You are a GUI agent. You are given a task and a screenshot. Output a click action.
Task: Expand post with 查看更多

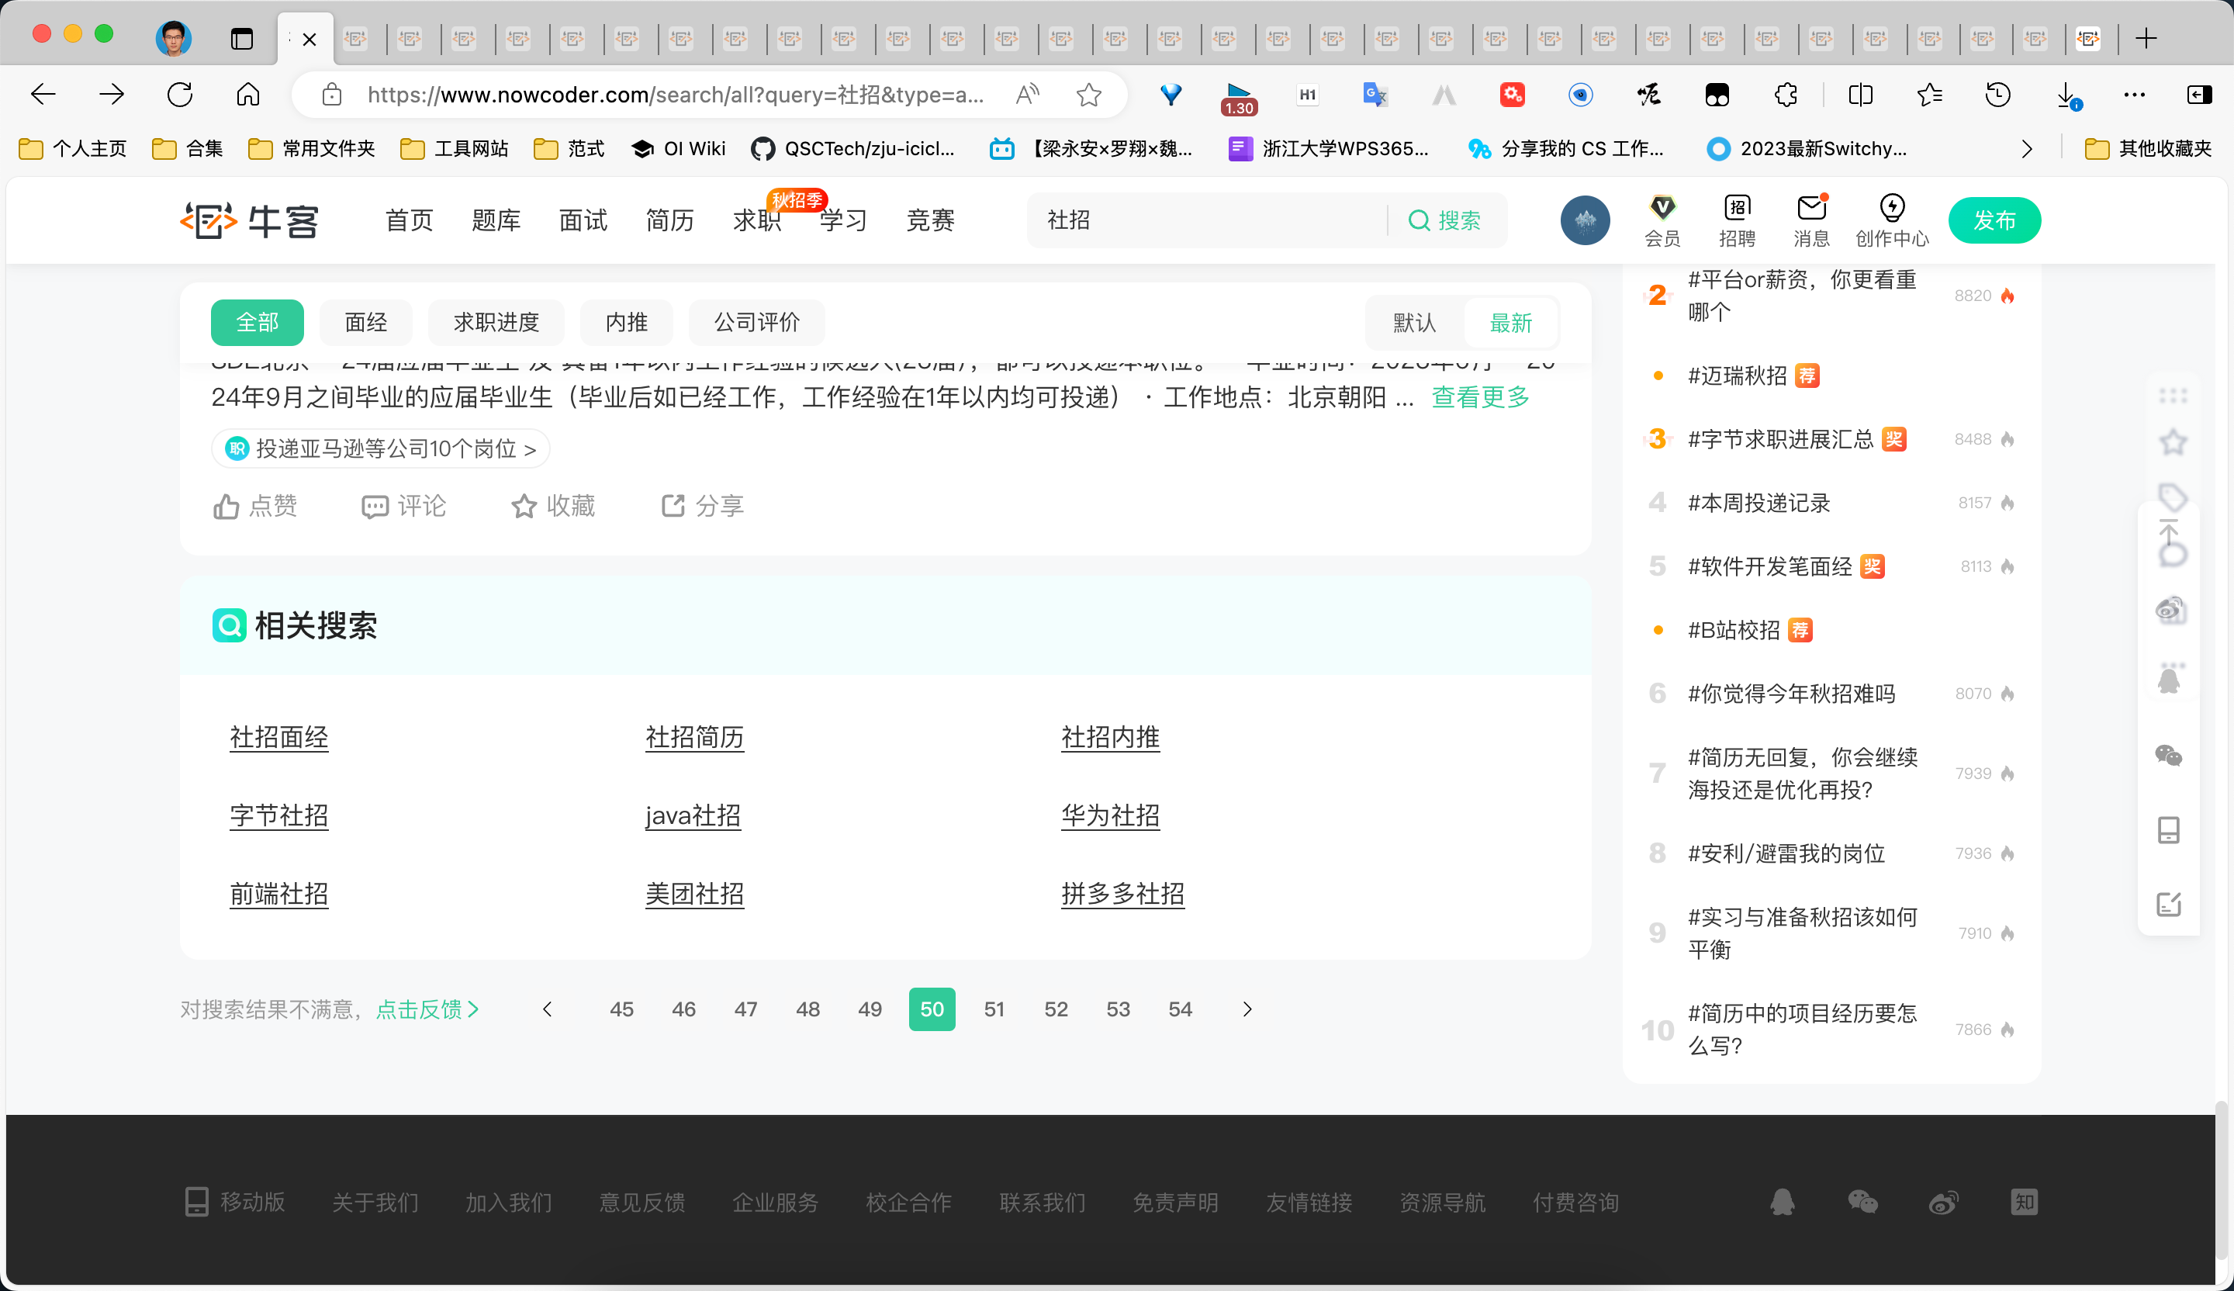click(1481, 397)
